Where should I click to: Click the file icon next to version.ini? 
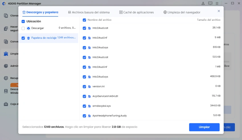point(89,87)
